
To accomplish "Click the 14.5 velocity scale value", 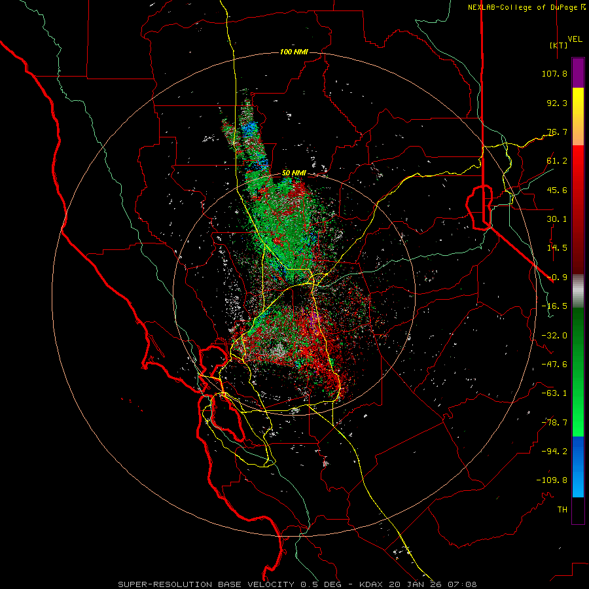I will click(557, 248).
